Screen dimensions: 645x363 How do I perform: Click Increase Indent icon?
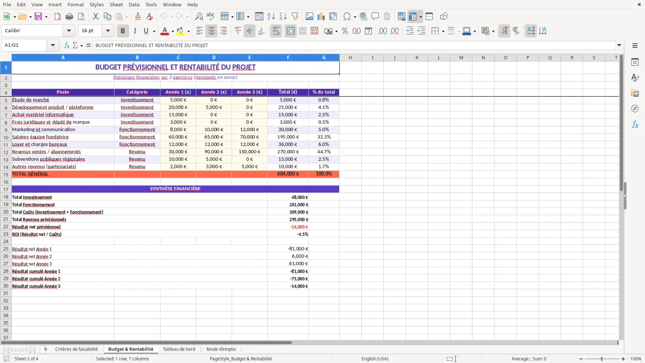(410, 31)
